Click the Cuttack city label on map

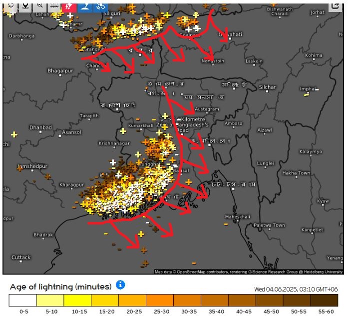click(x=21, y=257)
